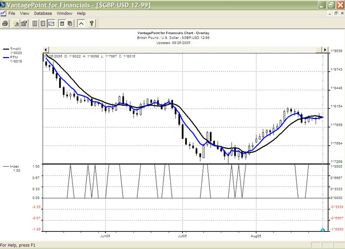Restore the inner chart document window
Image resolution: width=345 pixels, height=249 pixels.
[336, 13]
